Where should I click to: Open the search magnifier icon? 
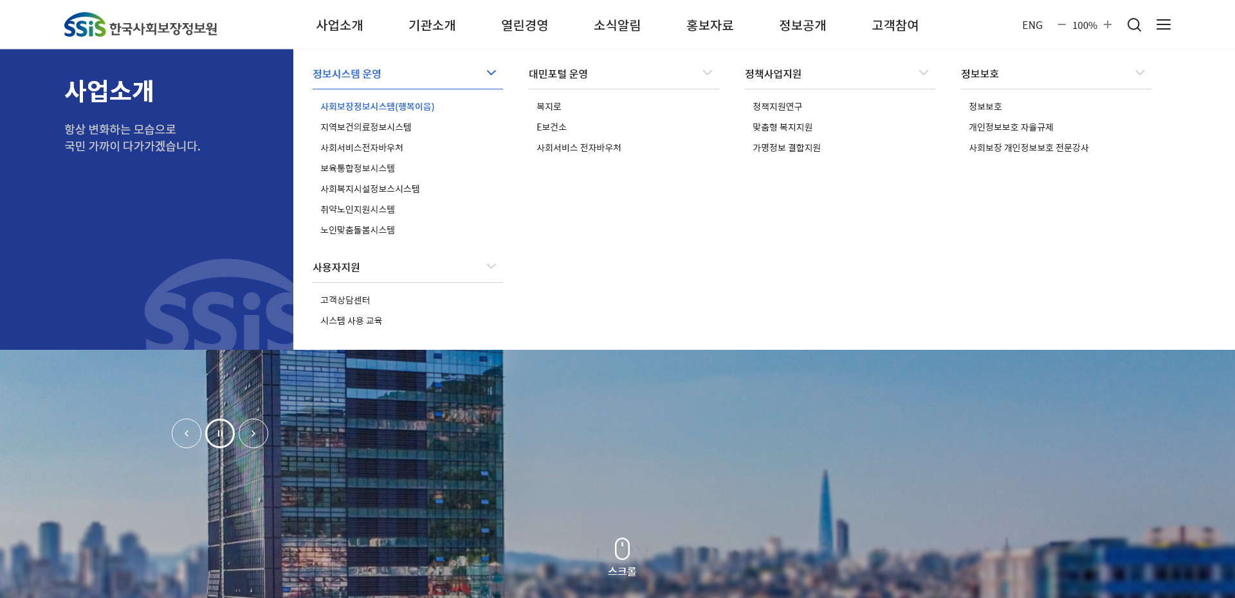pos(1134,25)
